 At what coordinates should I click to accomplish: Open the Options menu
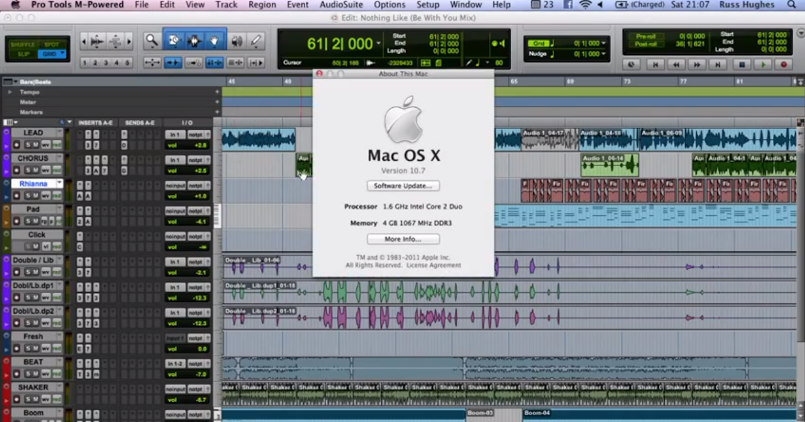pos(390,5)
